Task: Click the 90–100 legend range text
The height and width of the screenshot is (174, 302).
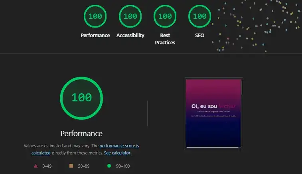Action: tap(122, 166)
